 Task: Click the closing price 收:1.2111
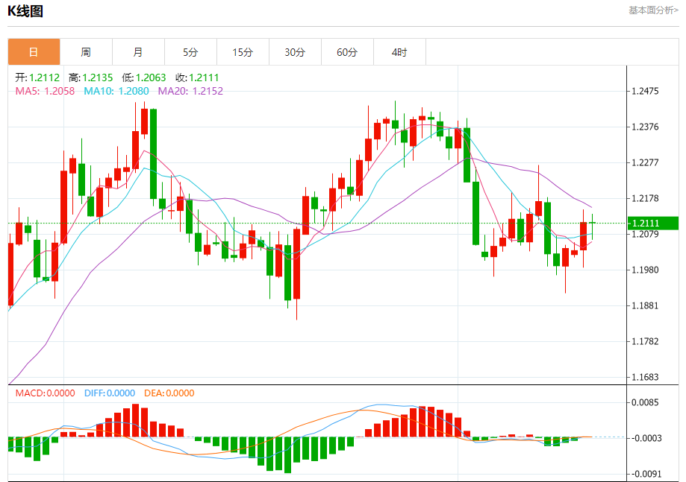197,77
